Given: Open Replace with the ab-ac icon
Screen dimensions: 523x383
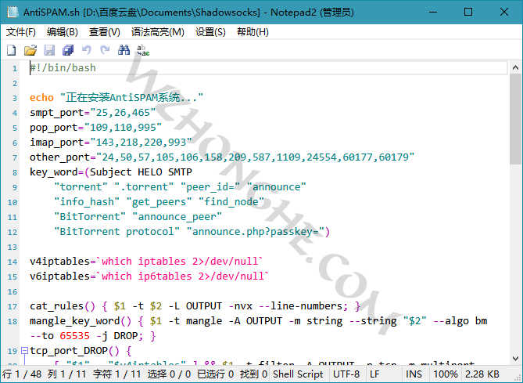Looking at the screenshot, I should [143, 50].
